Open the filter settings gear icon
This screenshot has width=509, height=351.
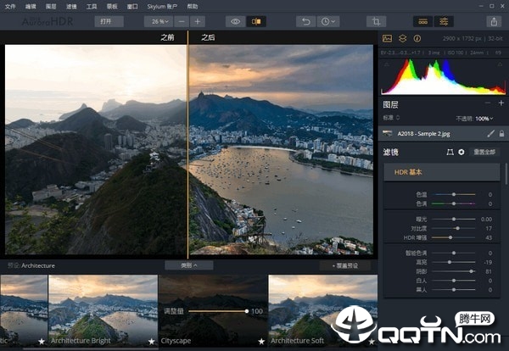click(x=461, y=152)
